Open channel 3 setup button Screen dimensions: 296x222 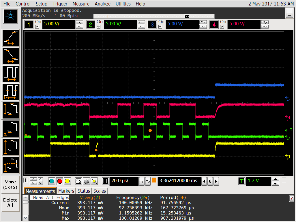(x=152, y=25)
